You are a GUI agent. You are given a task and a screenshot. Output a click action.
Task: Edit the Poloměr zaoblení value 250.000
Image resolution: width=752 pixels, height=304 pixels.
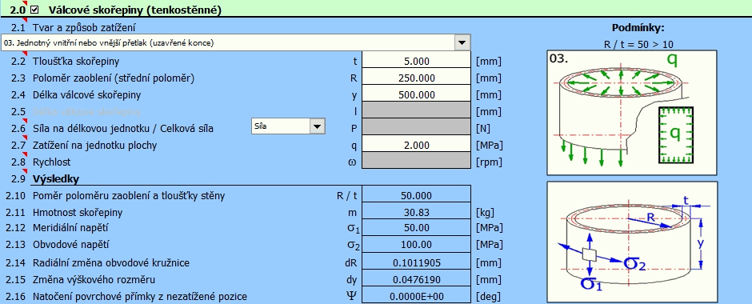click(416, 78)
